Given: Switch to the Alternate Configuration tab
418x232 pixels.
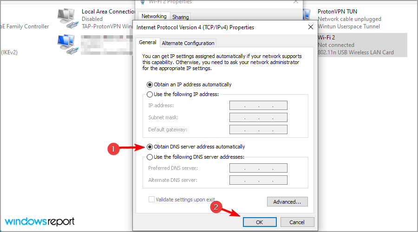Looking at the screenshot, I should point(188,43).
